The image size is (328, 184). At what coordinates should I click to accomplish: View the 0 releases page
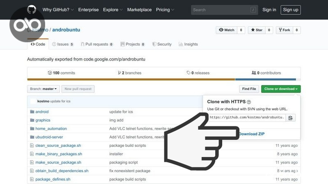coord(198,73)
